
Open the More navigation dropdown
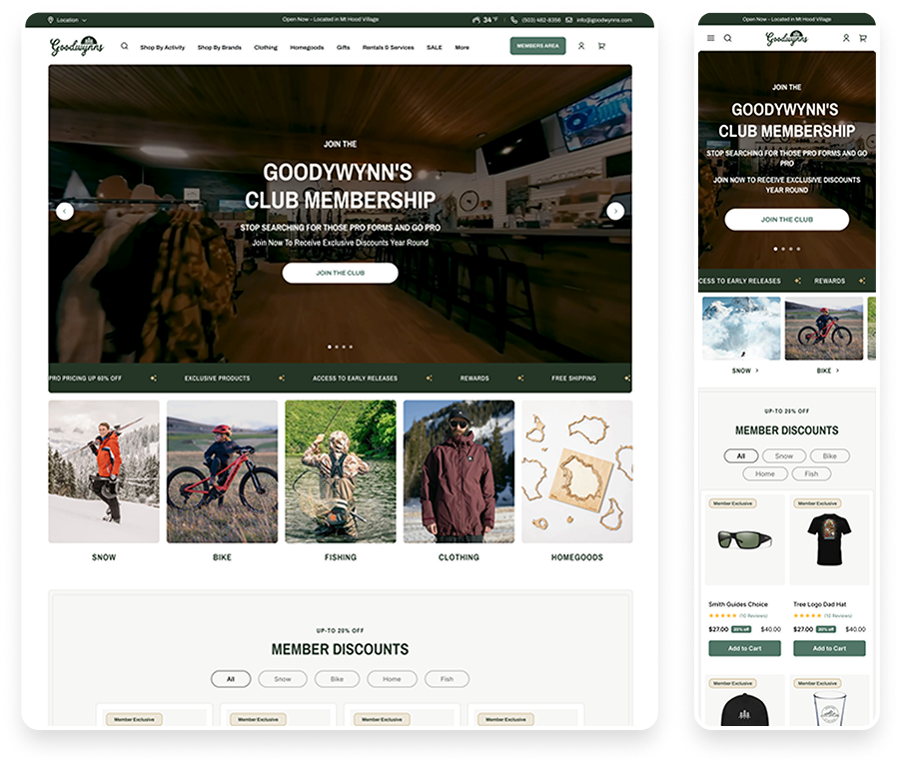point(462,47)
